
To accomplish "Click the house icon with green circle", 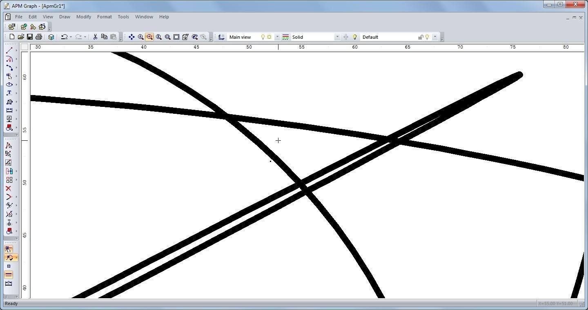I will [x=24, y=27].
